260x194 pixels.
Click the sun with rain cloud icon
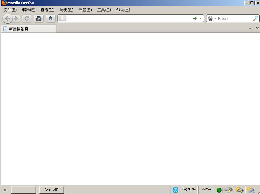pos(251,190)
